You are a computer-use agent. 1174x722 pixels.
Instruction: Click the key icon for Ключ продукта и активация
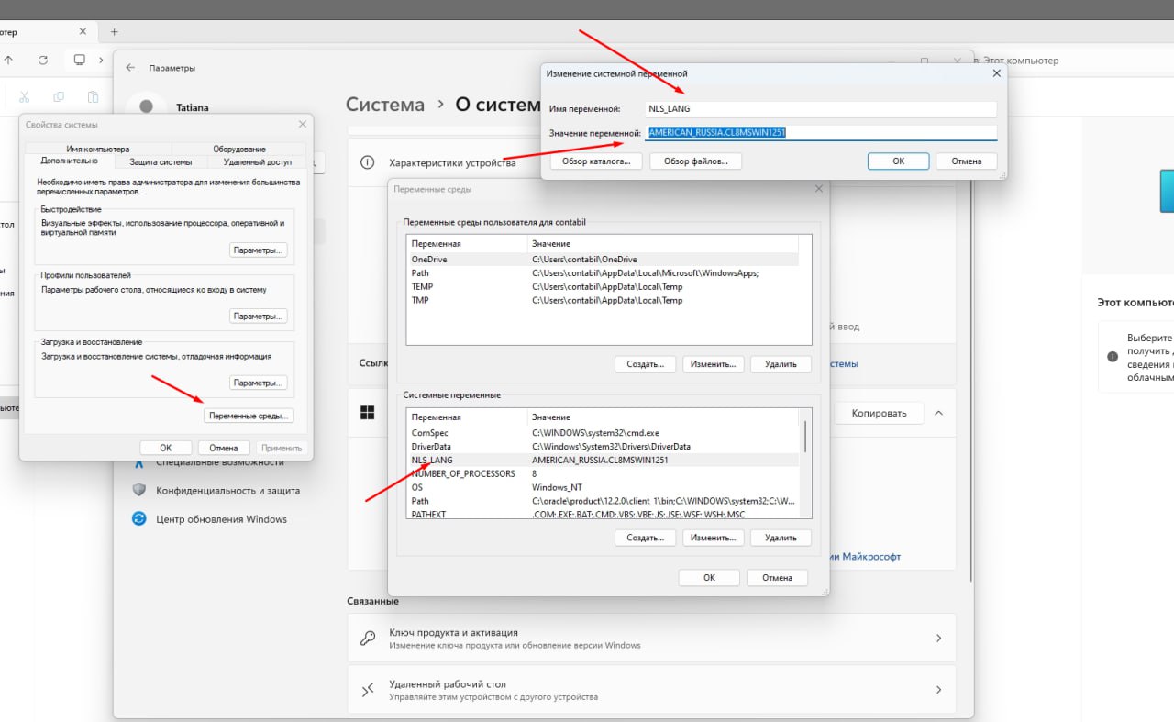coord(368,639)
